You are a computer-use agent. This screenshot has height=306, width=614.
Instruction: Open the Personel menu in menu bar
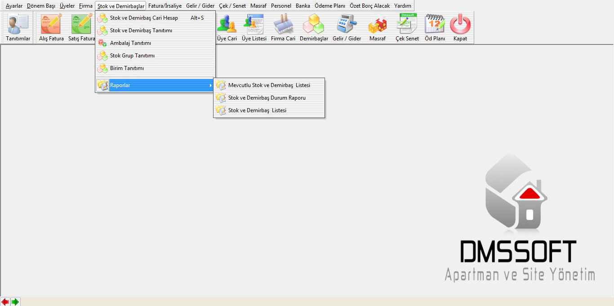click(x=281, y=6)
